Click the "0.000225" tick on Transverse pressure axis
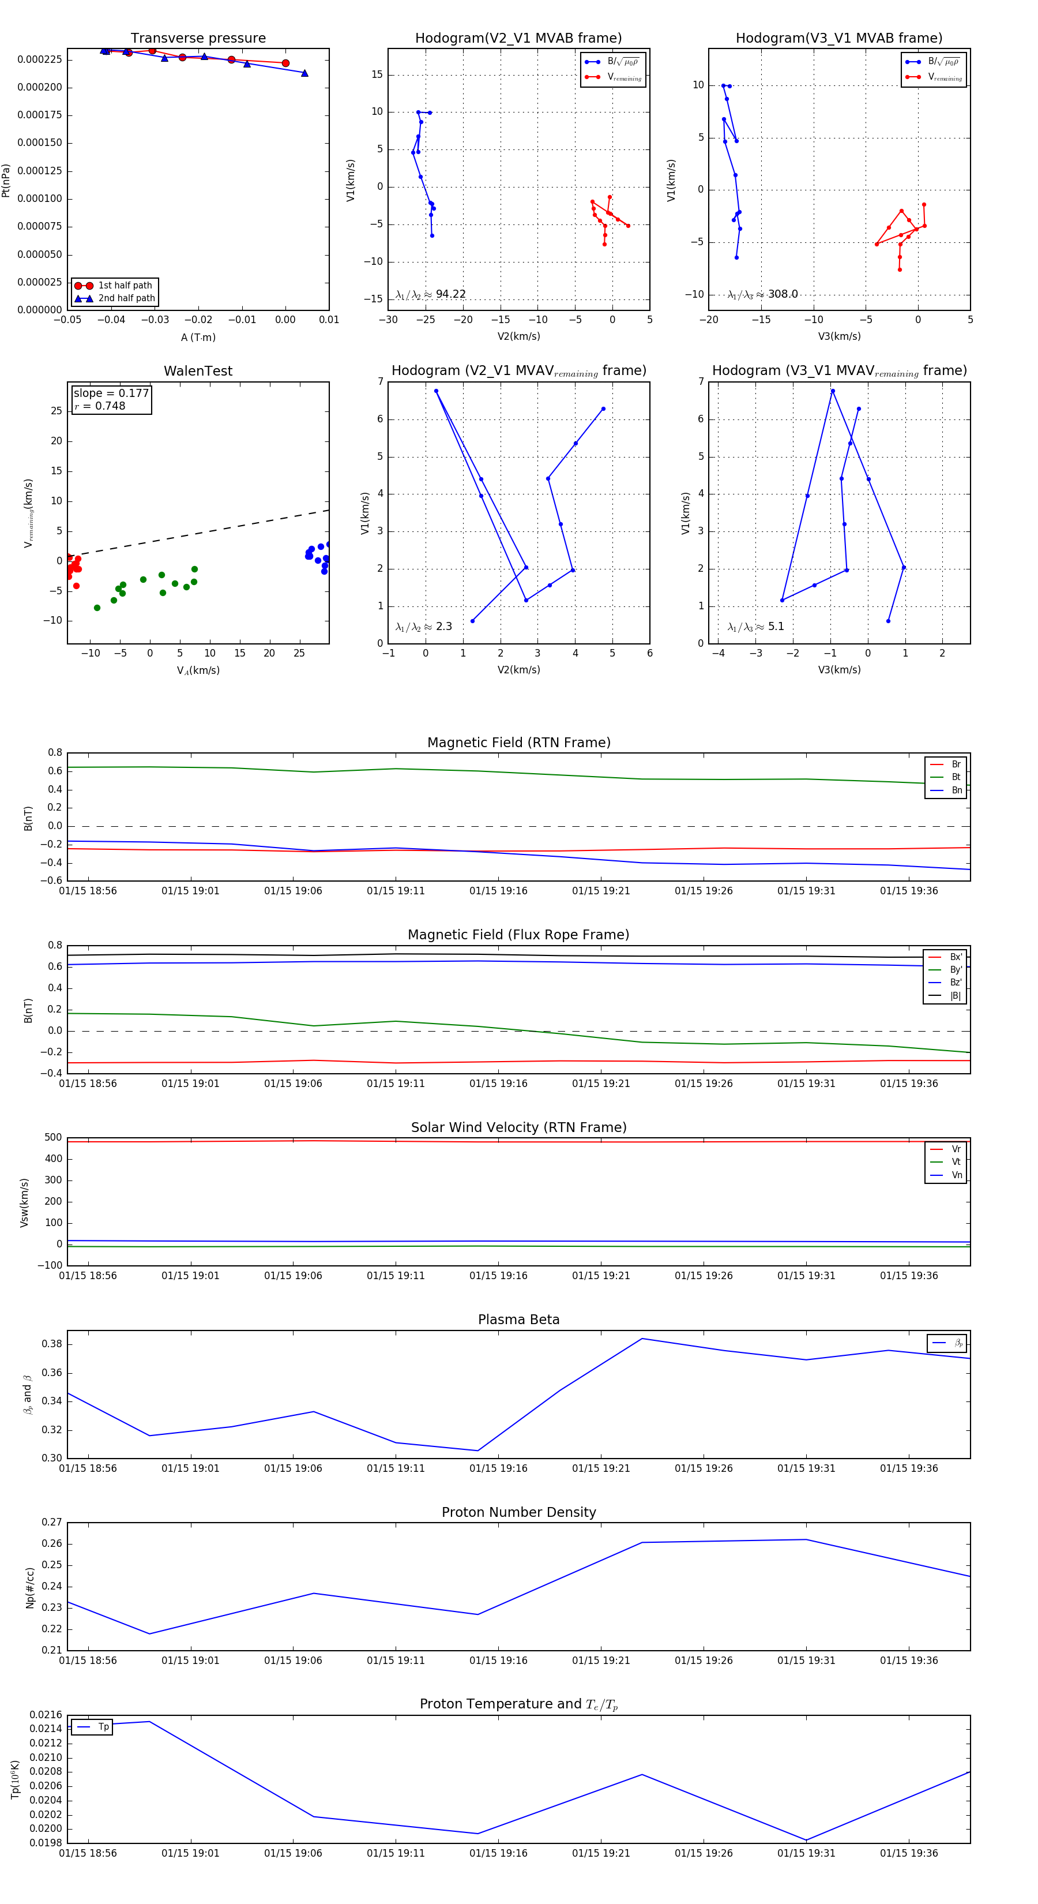 point(40,60)
